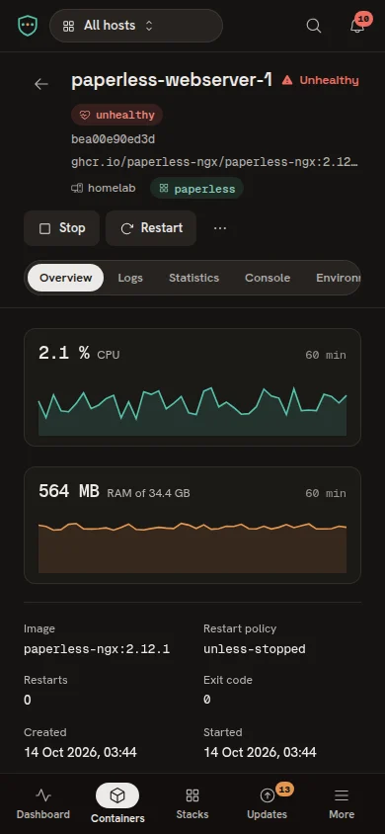Click the ghcr.io paperless-ngx image path
The height and width of the screenshot is (834, 385).
[x=215, y=162]
